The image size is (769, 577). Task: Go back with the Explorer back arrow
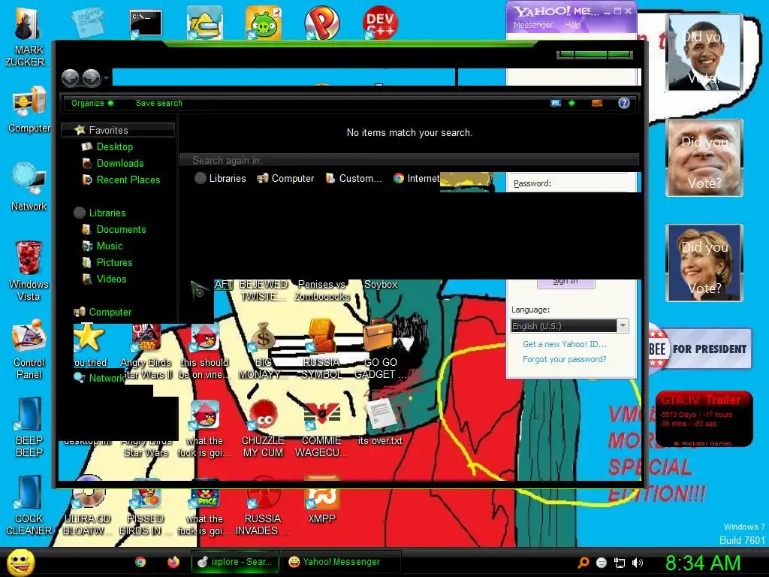tap(70, 77)
